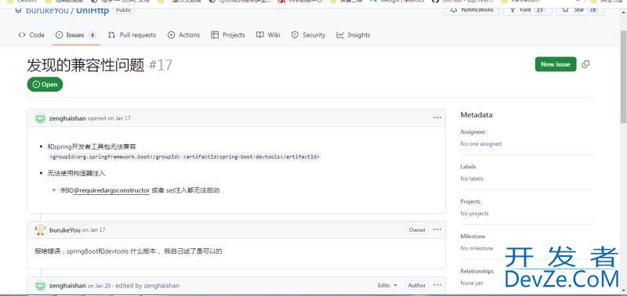Click the New issue button
627x296 pixels.
(x=556, y=64)
